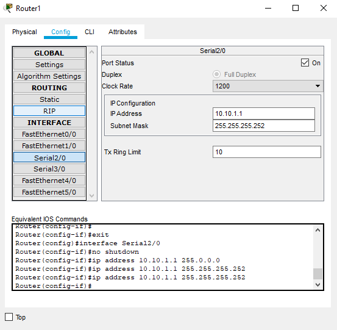Switch to the CLI tab
Viewport: 337px width, 330px height.
(90, 32)
